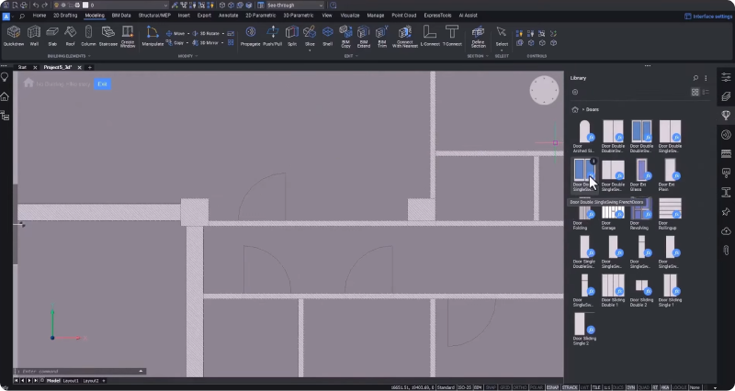Switch to Layout1 tab
The width and height of the screenshot is (735, 391).
[x=71, y=381]
